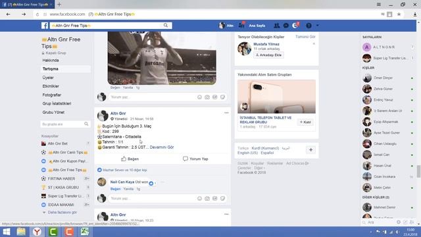Click Beğen like button on post
This screenshot has height=237, width=421.
pos(130,159)
